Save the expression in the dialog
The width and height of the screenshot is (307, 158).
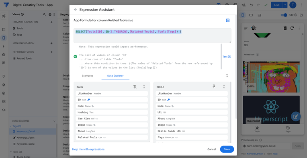click(x=227, y=149)
